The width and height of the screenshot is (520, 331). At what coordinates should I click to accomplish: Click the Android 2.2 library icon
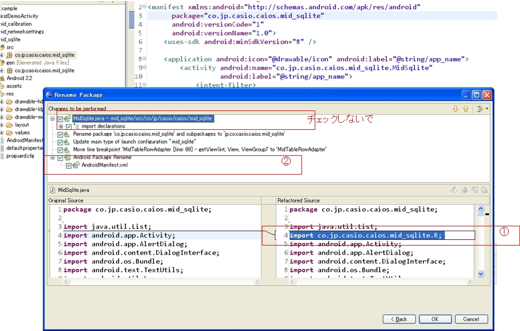[x=3, y=78]
